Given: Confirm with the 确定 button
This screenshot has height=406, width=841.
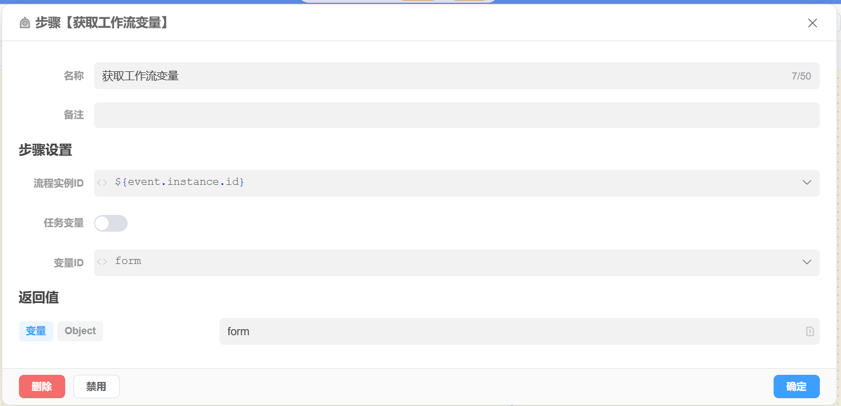Looking at the screenshot, I should click(x=796, y=387).
